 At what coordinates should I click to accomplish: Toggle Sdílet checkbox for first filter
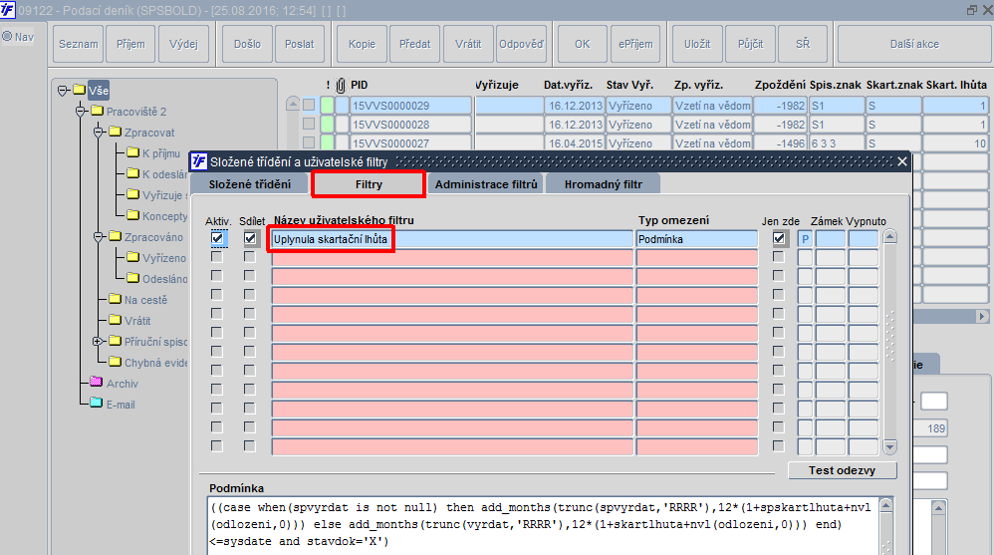[x=250, y=238]
